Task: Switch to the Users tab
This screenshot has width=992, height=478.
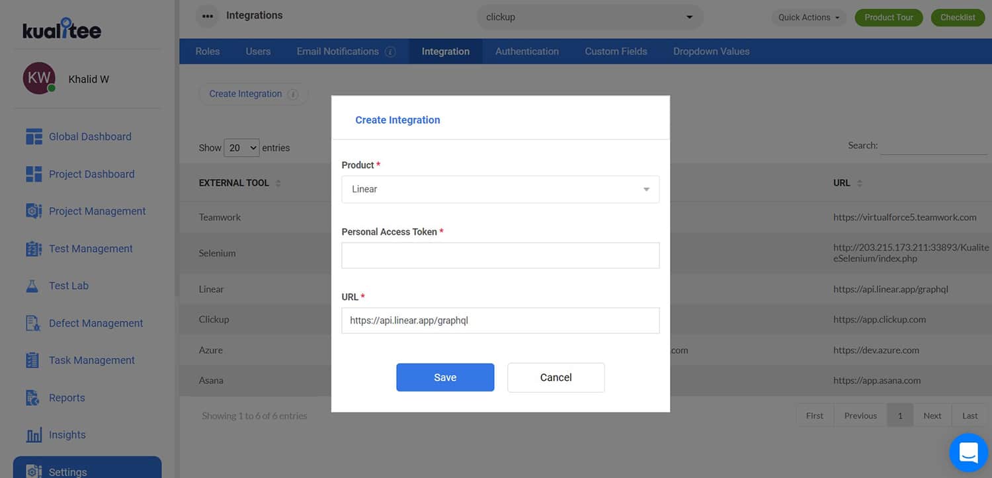Action: [258, 52]
